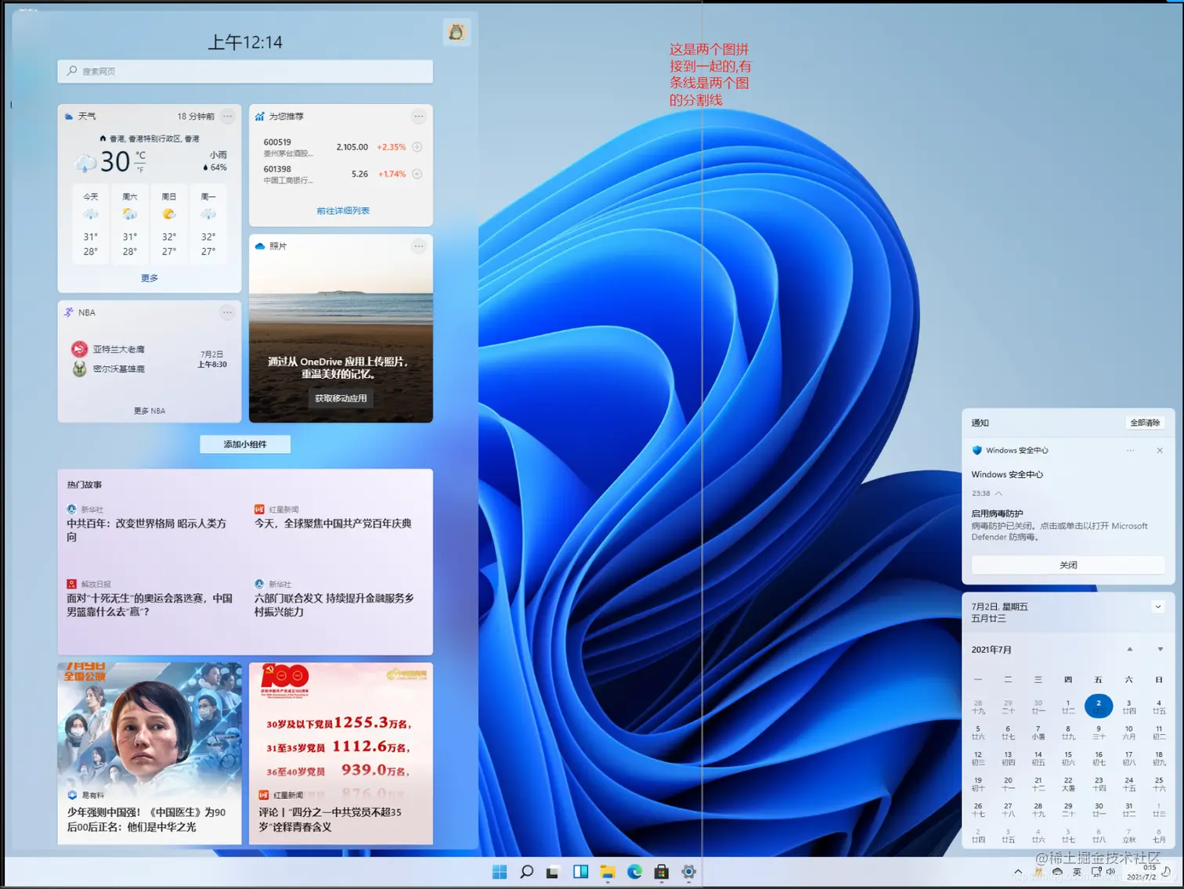Open 更多 NBA link
The height and width of the screenshot is (889, 1184).
click(150, 411)
